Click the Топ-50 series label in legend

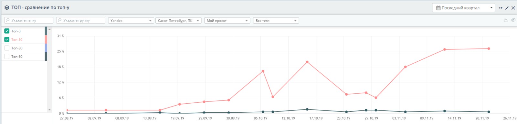pos(17,57)
